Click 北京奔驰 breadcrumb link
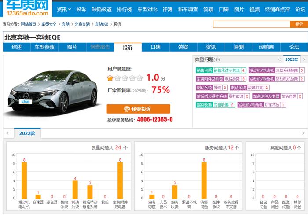 (x=82, y=24)
